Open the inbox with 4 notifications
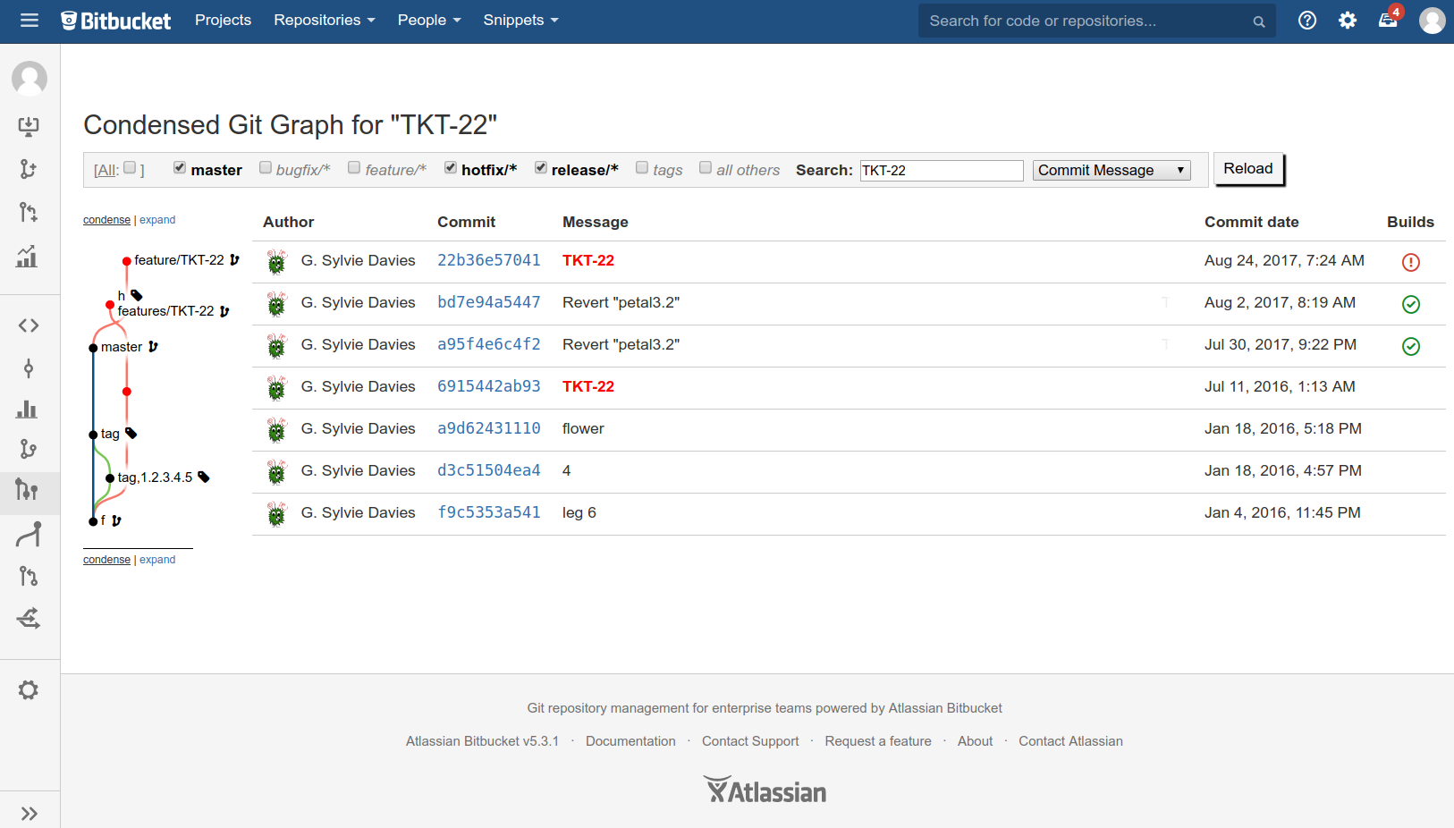 (1389, 19)
